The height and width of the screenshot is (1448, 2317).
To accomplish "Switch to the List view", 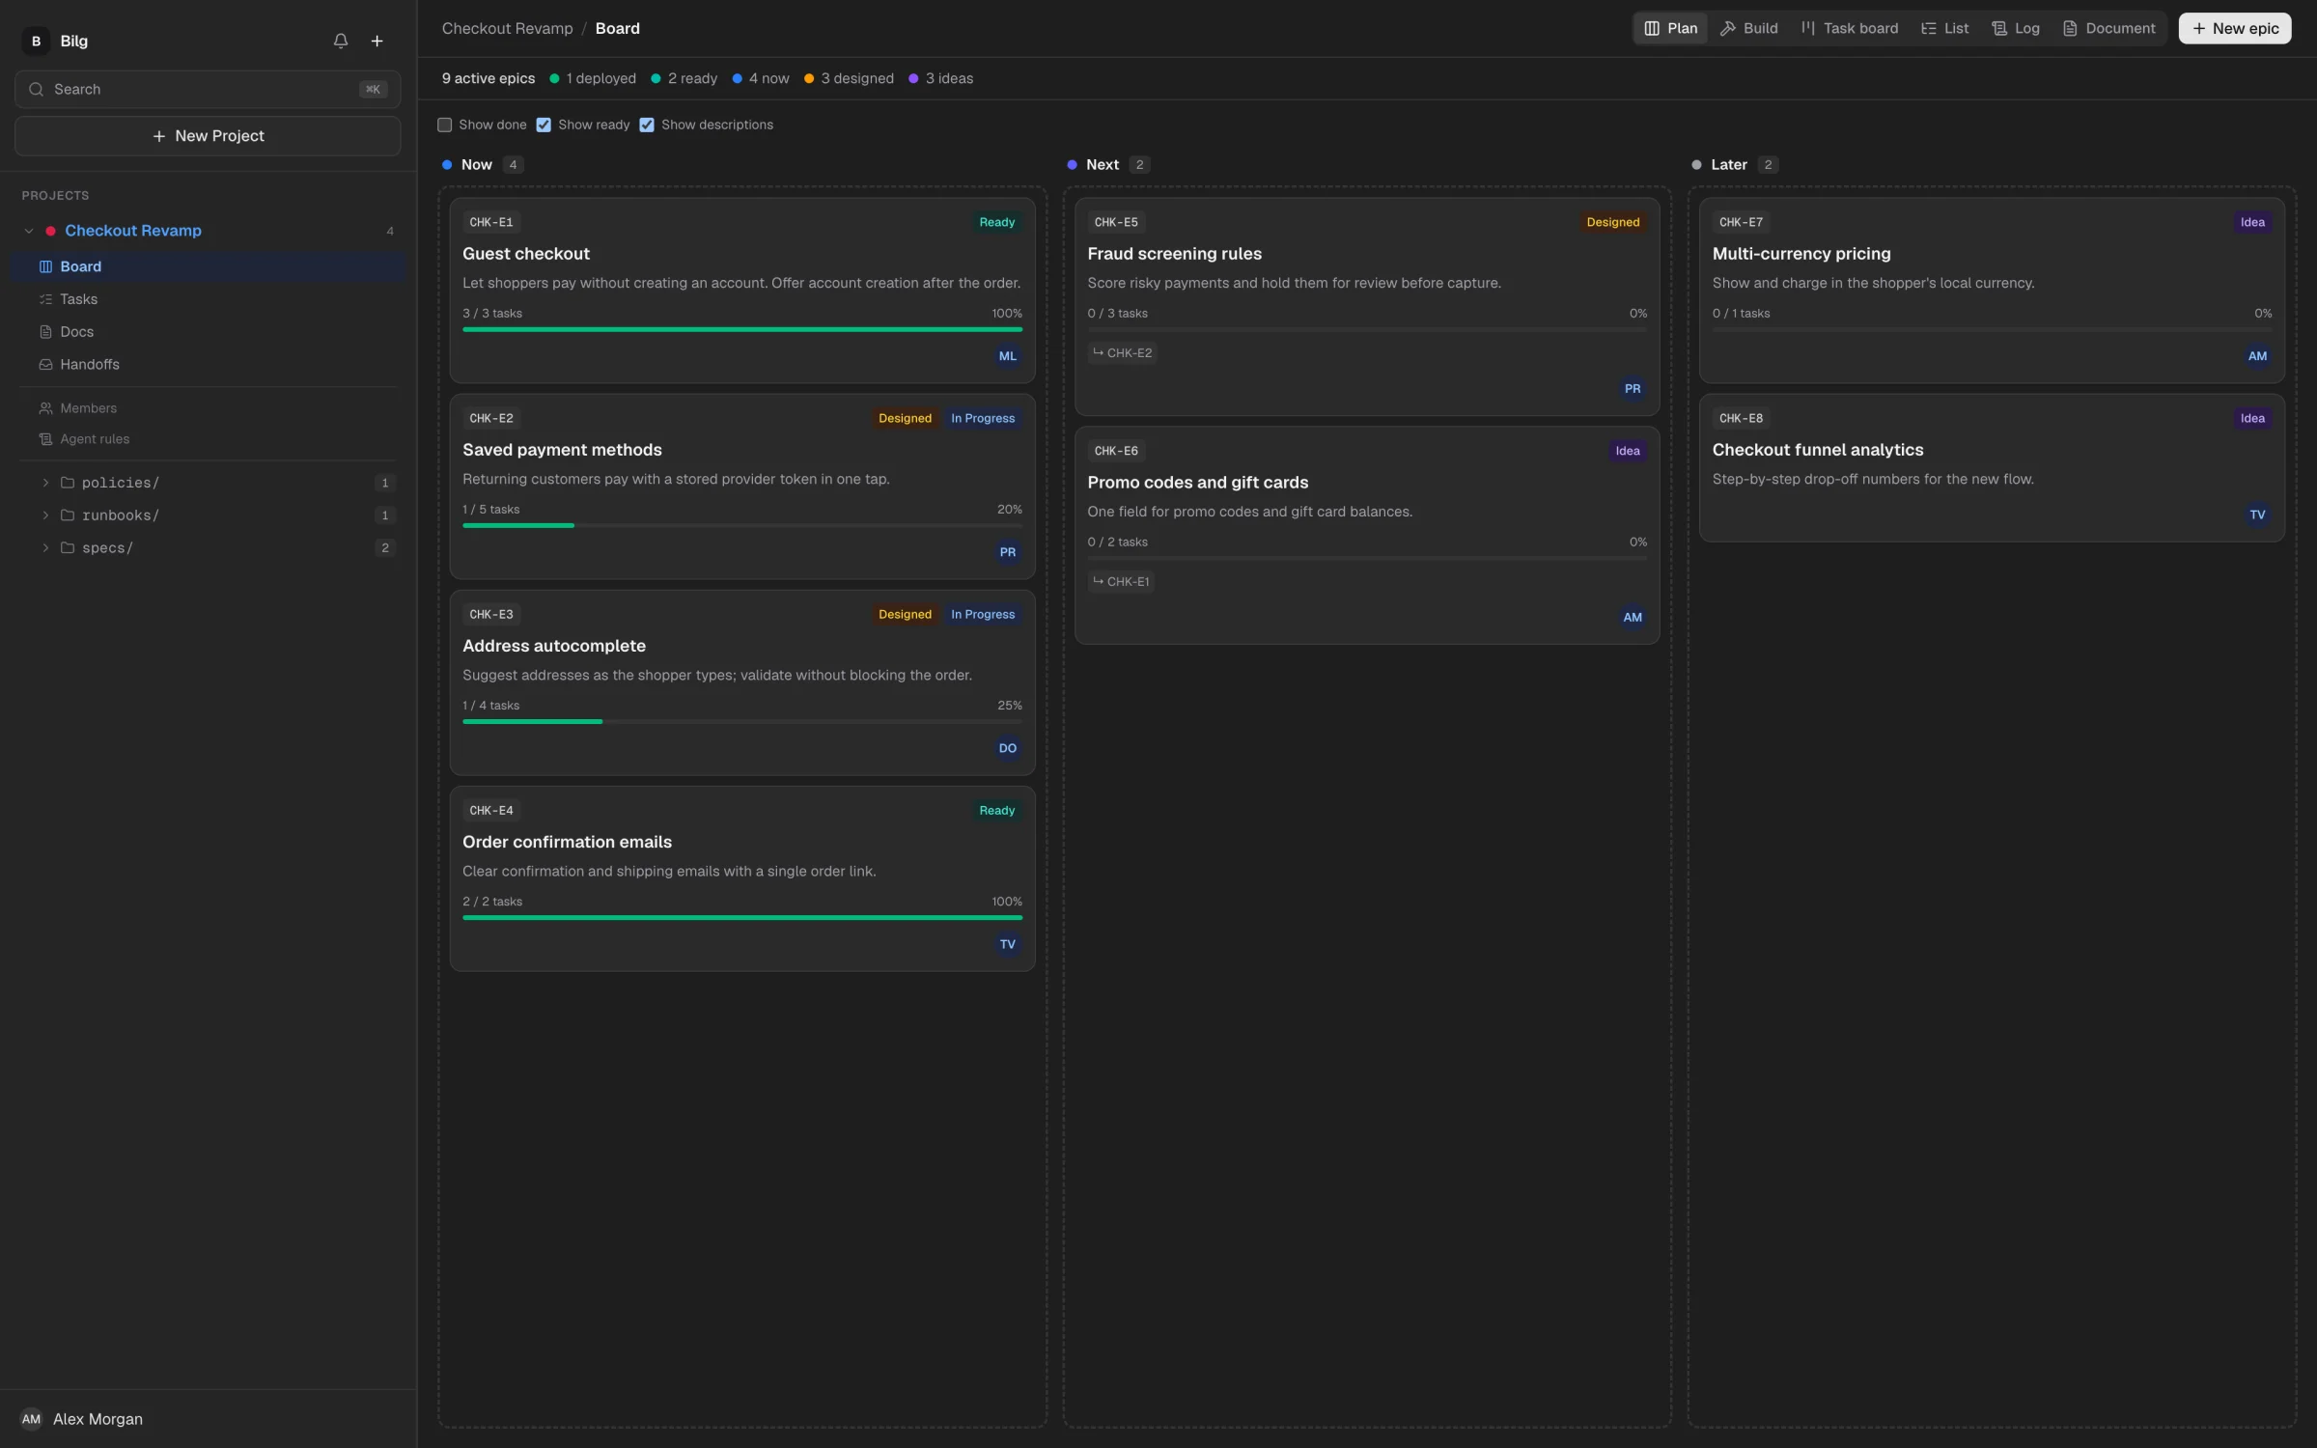I will point(1945,28).
